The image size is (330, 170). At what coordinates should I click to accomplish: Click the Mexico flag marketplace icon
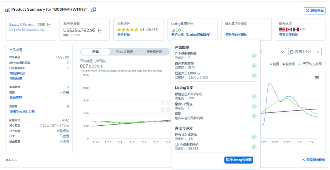[x=296, y=29]
